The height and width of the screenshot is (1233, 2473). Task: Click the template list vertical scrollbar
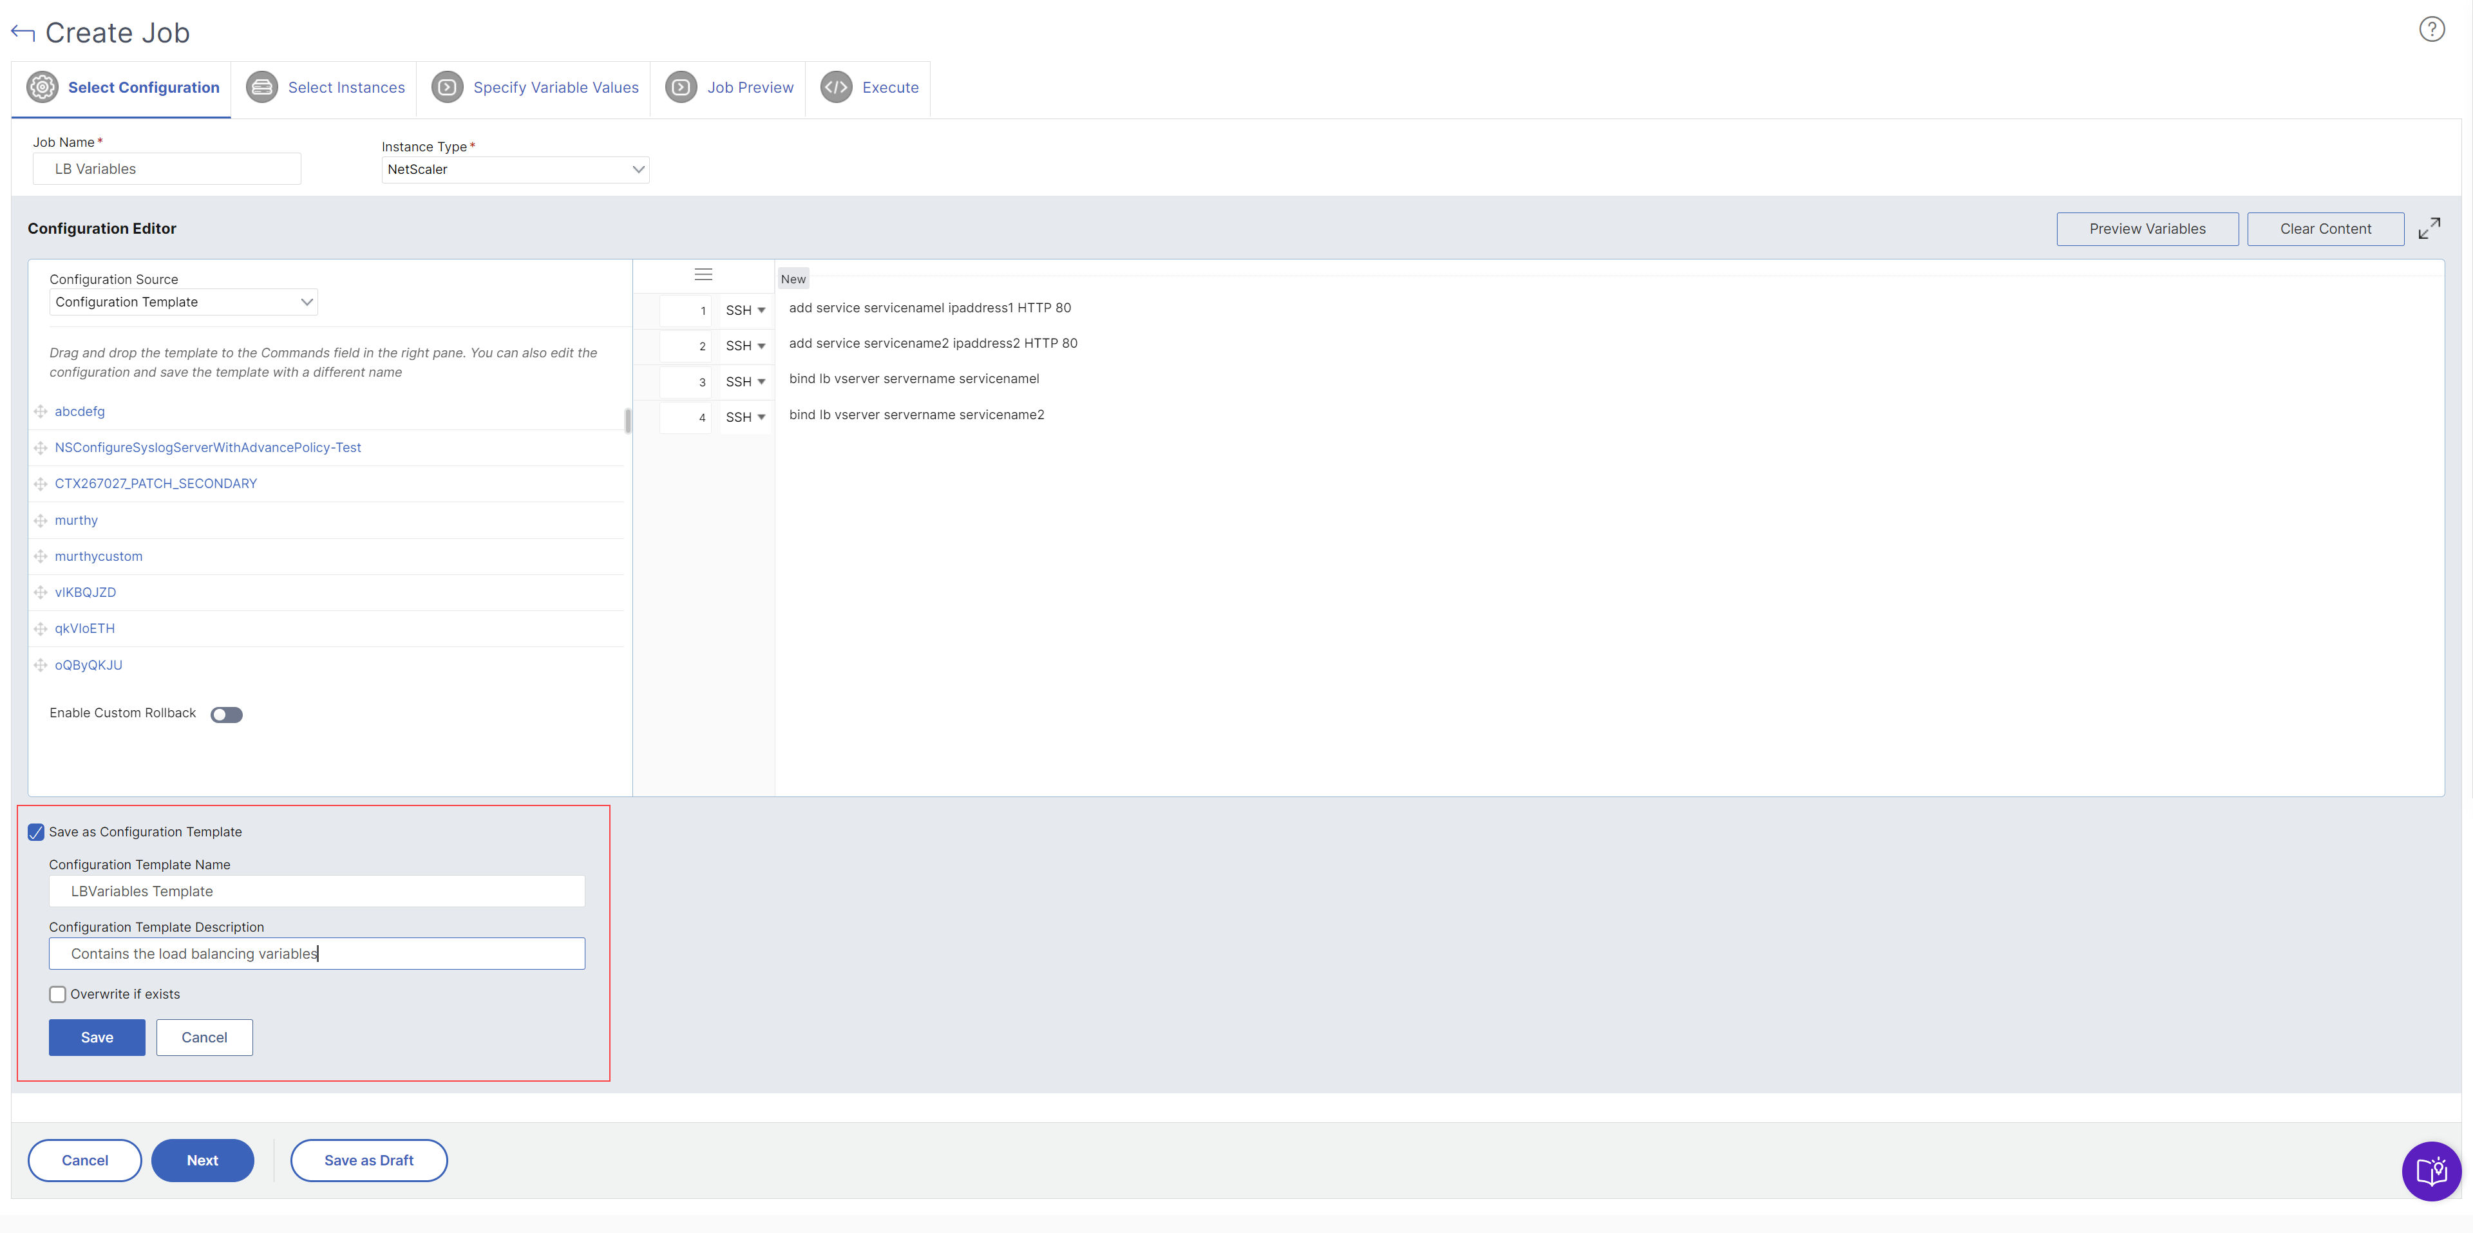click(628, 420)
